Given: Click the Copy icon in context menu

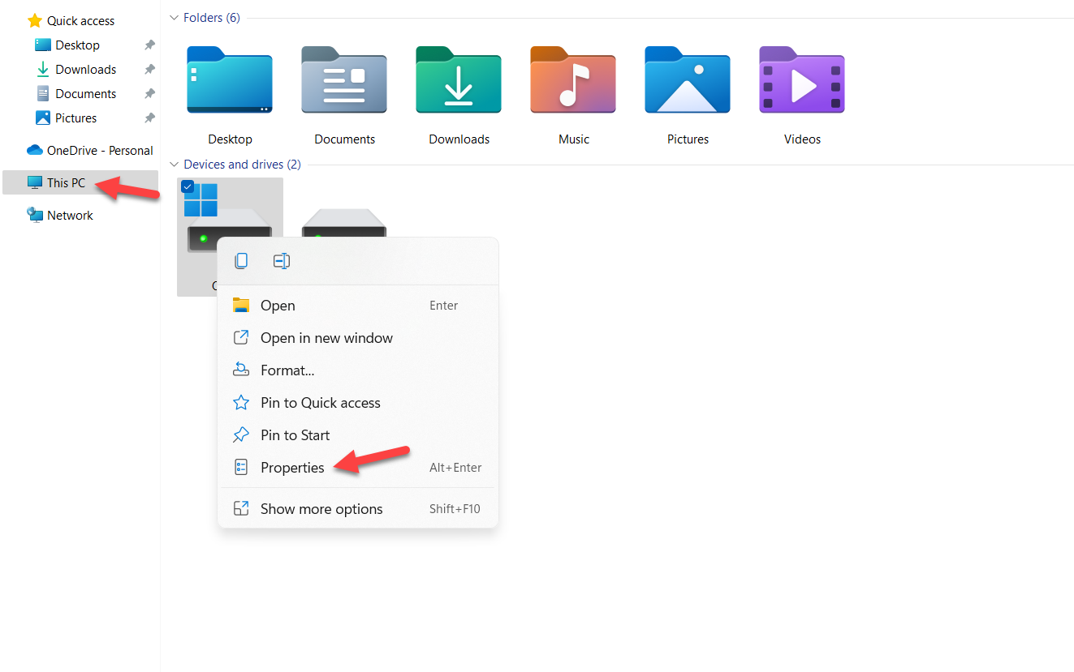Looking at the screenshot, I should [241, 261].
